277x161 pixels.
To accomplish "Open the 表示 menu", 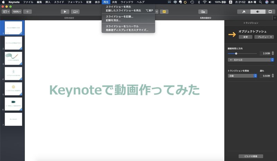I will pyautogui.click(x=97, y=2).
